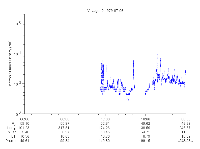Image resolution: width=200 pixels, height=149 pixels.
Task: Click the LT value 10.56
Action: click(x=25, y=136)
